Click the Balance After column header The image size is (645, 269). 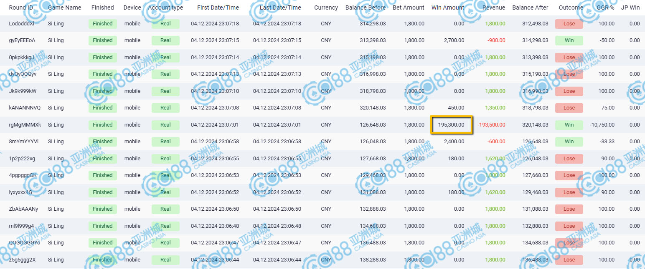[x=530, y=7]
